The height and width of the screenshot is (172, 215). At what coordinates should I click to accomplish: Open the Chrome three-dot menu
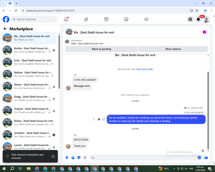tap(211, 11)
